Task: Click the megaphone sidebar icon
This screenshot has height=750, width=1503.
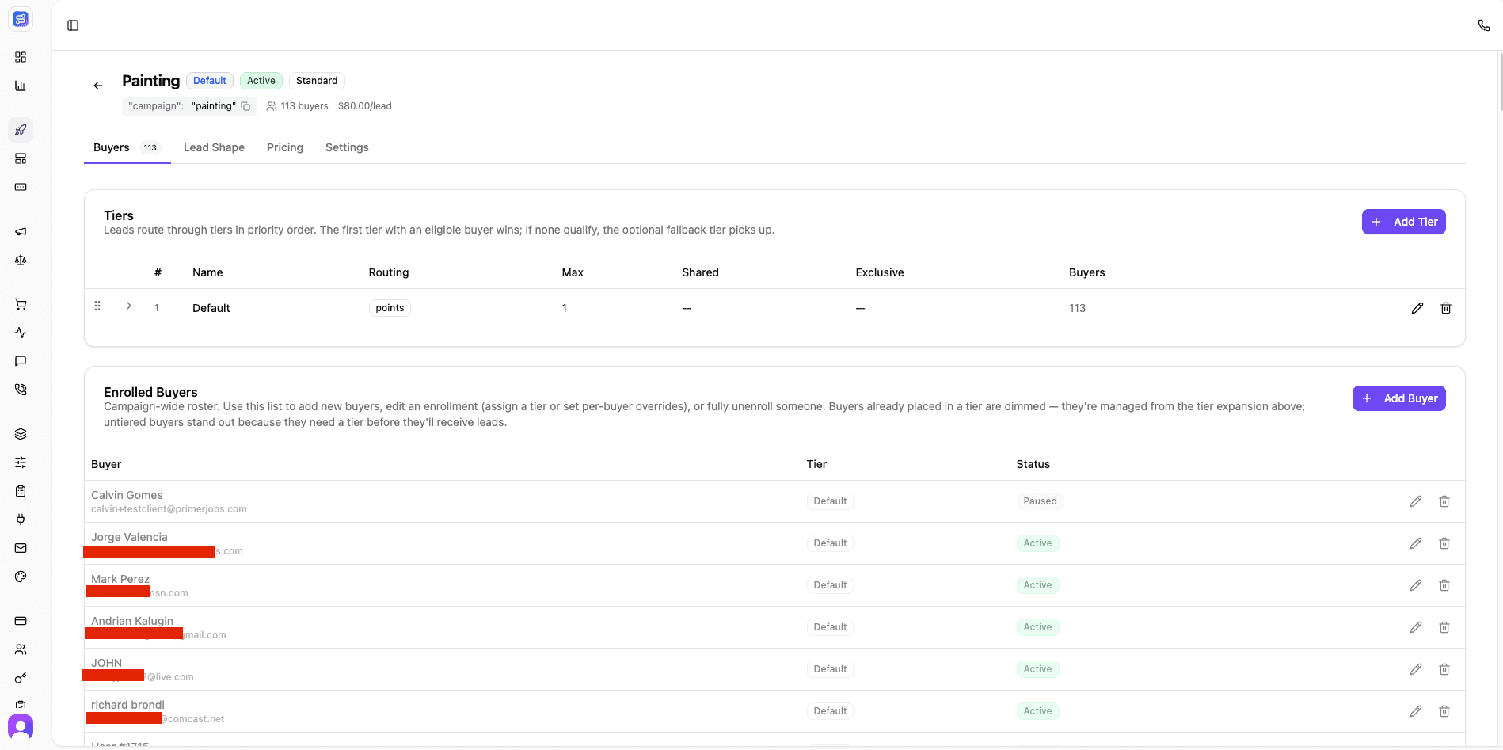Action: 21,231
